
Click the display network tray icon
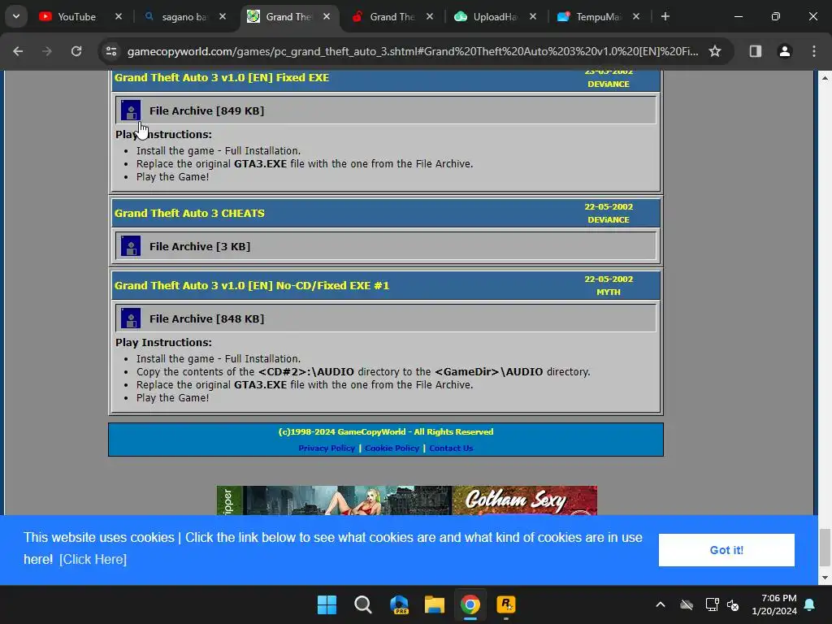pos(712,604)
